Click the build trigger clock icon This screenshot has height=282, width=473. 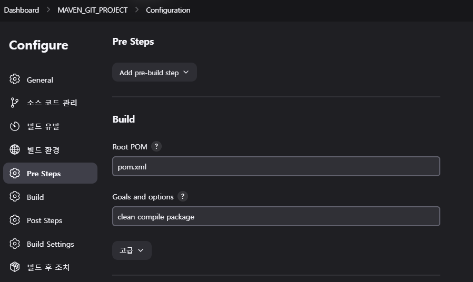tap(14, 126)
